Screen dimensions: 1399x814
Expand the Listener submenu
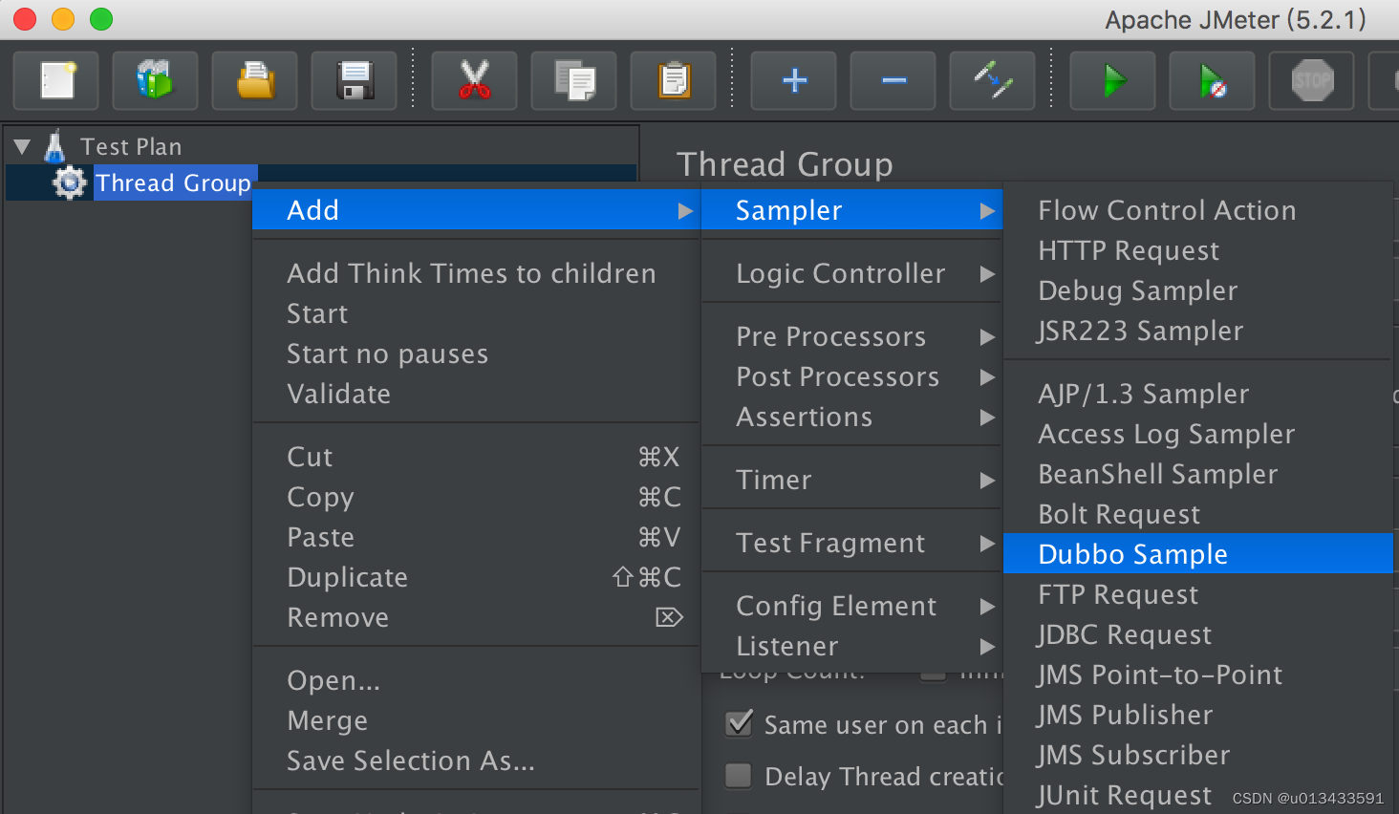point(851,646)
